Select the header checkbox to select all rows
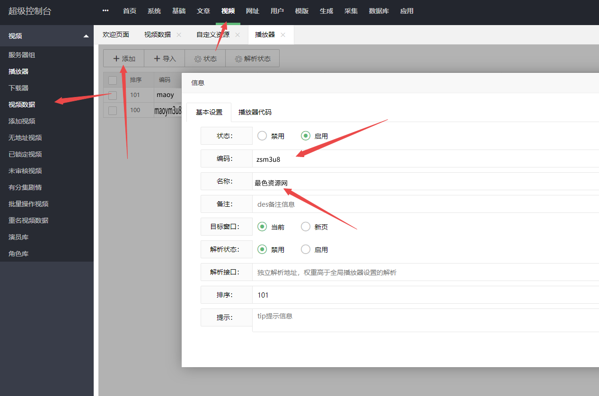This screenshot has width=599, height=396. (112, 79)
